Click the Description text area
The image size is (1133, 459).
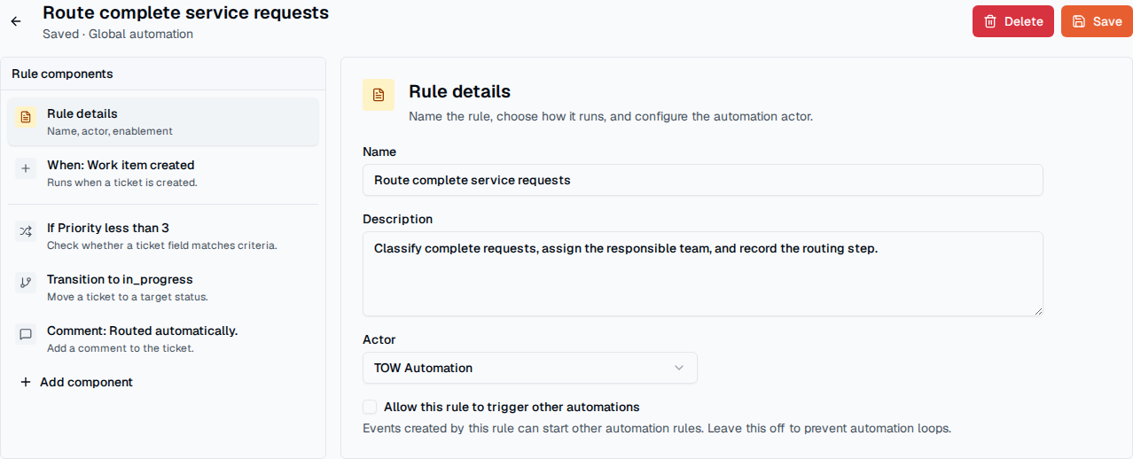pos(703,274)
